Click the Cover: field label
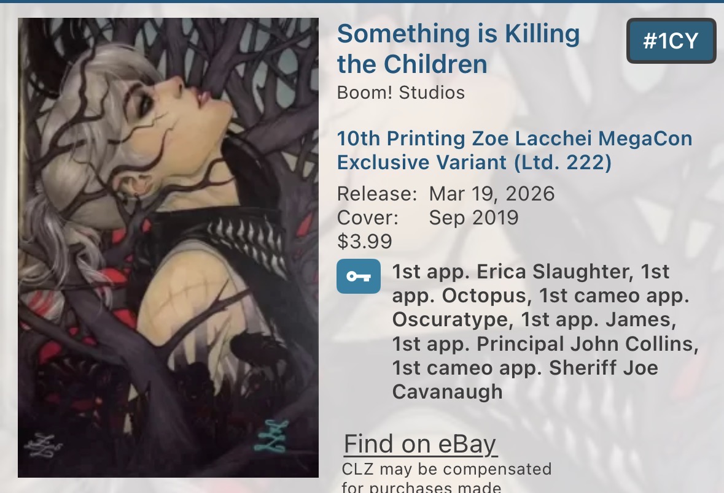The height and width of the screenshot is (493, 724). click(x=368, y=218)
